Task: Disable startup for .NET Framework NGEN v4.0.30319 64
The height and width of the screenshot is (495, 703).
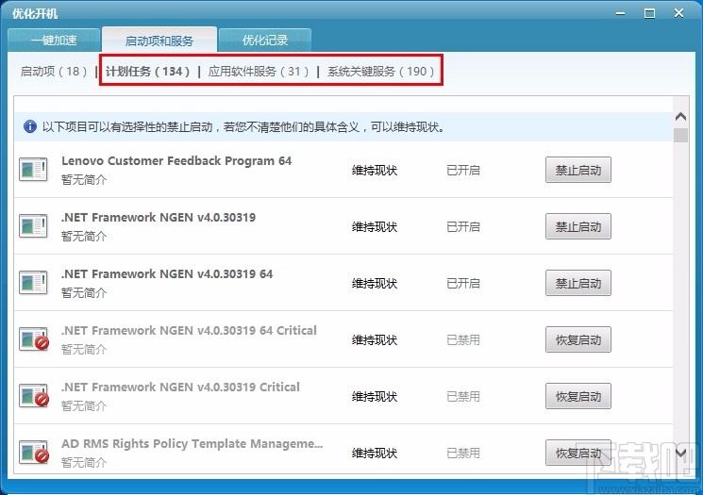Action: pos(577,283)
